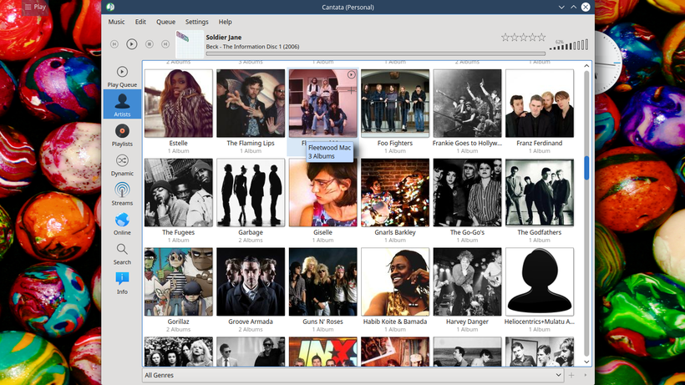Open the Help menu

(x=225, y=22)
